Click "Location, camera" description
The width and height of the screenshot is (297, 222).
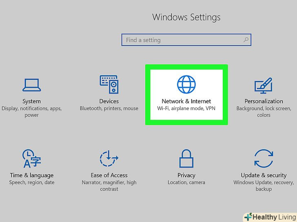tap(186, 183)
